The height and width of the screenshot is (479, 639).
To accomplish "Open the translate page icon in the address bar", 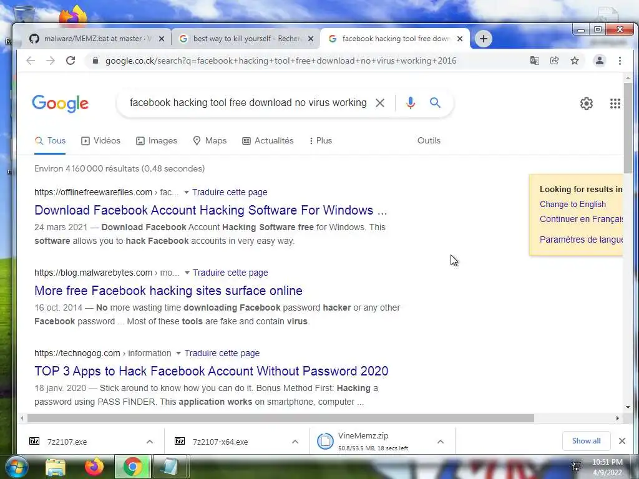I will [x=534, y=60].
